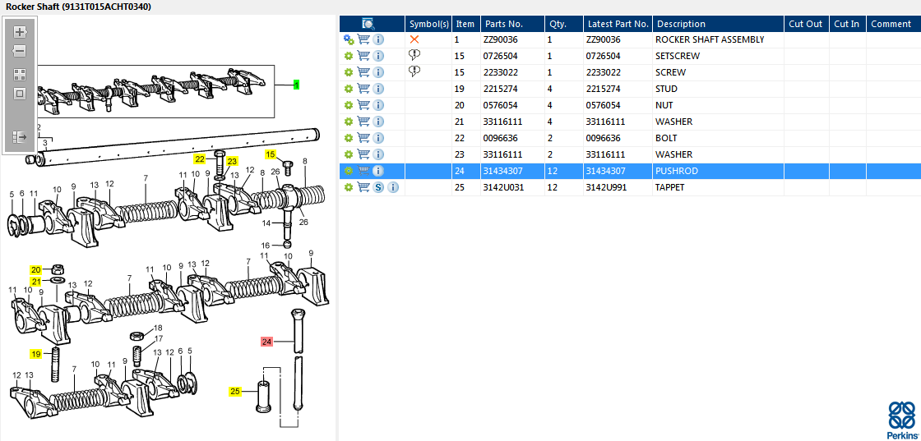Click the blue S icon on TAPPET row

(378, 187)
